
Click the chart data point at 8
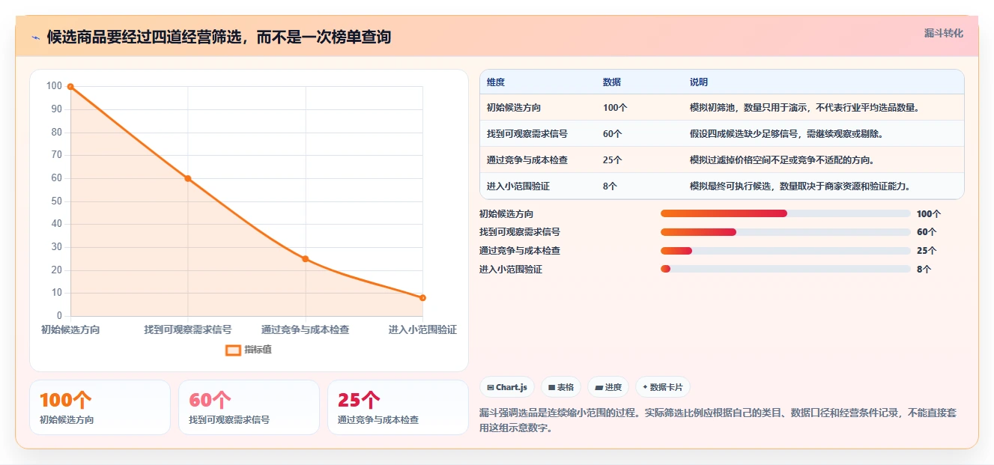[x=422, y=298]
